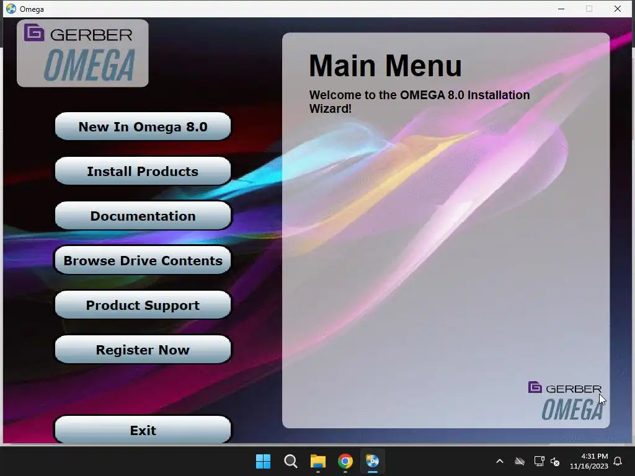Screen dimensions: 635x476
Task: Close the Omega window
Action: coord(618,9)
